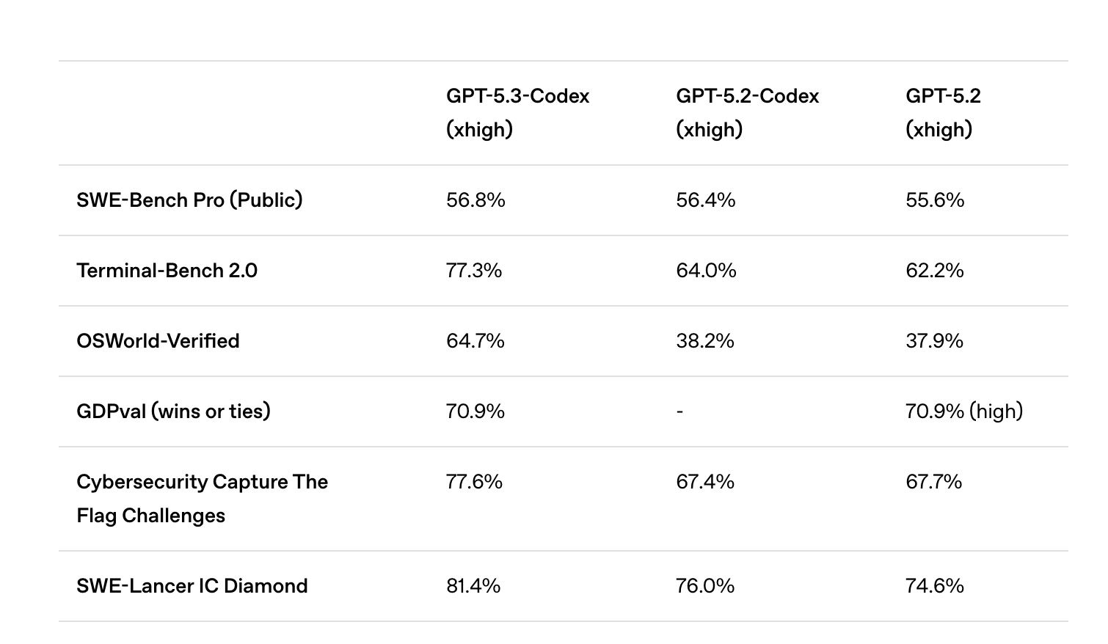Click the 77.3% Terminal-Bench value
Viewport: 1108px width, 644px height.
[474, 270]
